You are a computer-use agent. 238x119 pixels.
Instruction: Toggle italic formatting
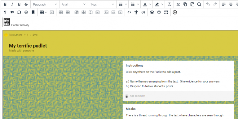click(12, 4)
